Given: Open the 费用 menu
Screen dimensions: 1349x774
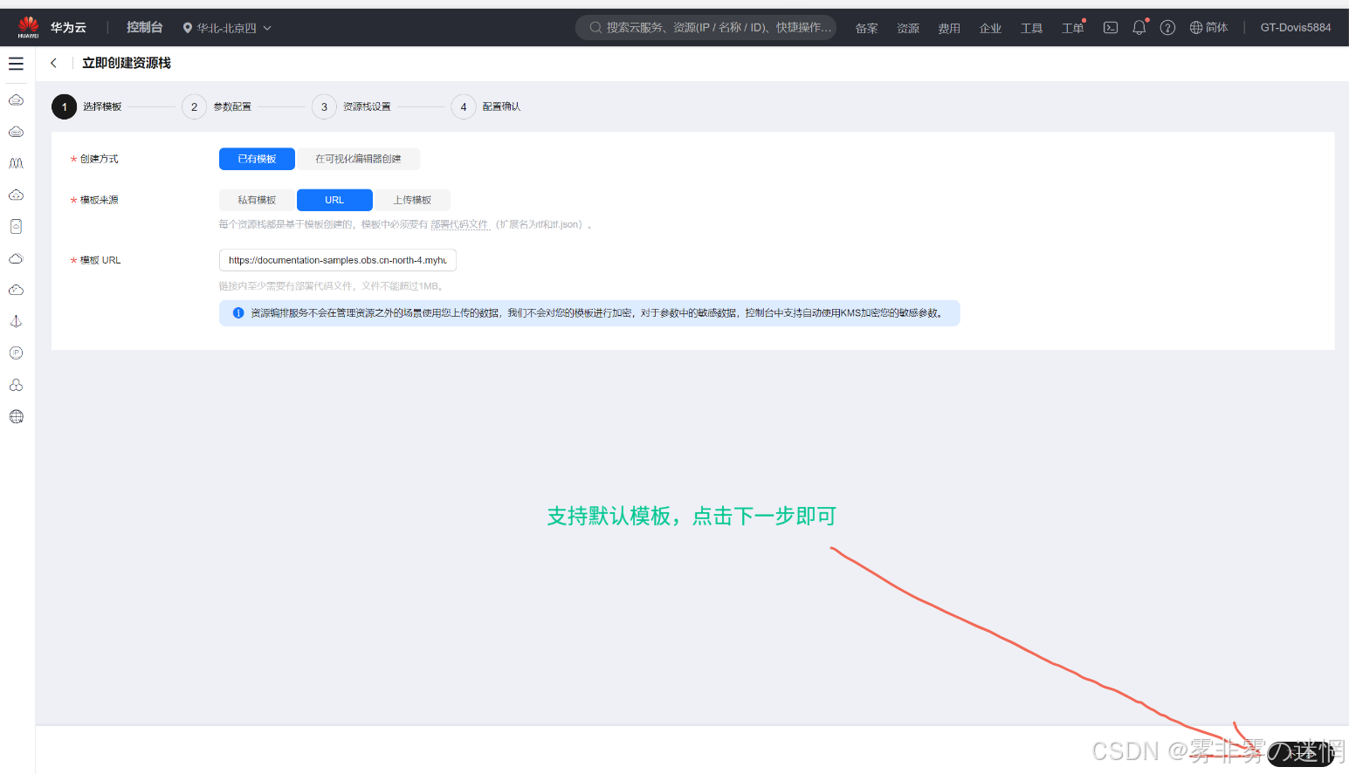Looking at the screenshot, I should (949, 28).
